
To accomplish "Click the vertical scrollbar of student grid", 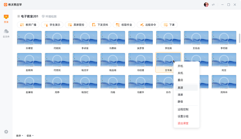I will tap(239, 38).
